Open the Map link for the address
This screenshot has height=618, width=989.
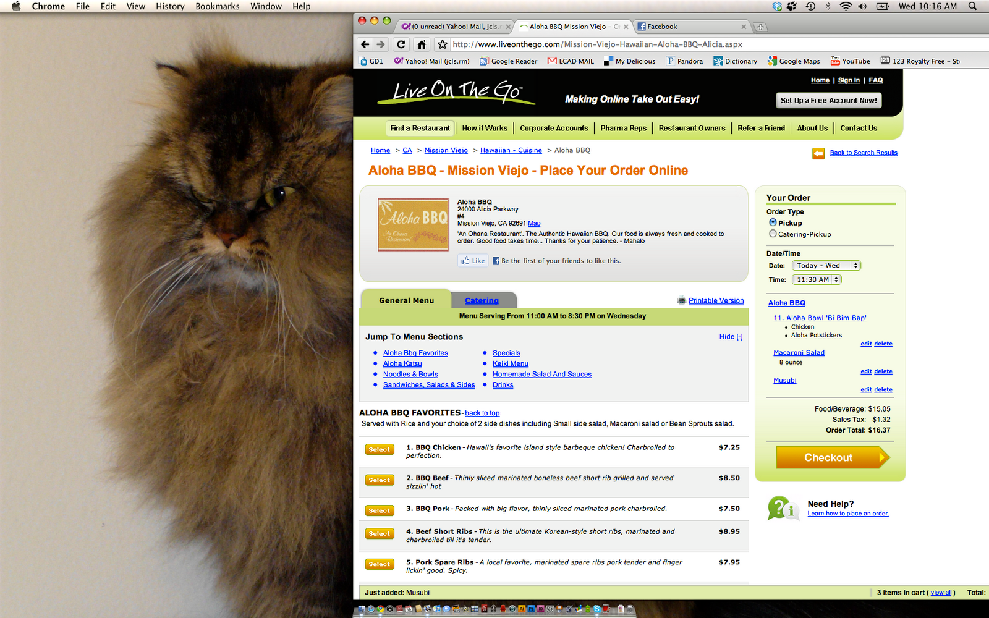click(534, 224)
